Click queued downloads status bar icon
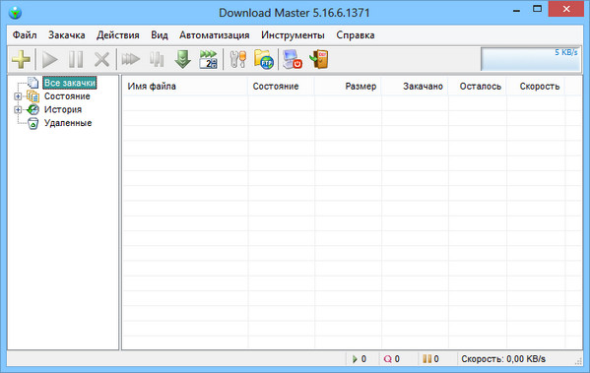The width and height of the screenshot is (590, 373). point(387,359)
